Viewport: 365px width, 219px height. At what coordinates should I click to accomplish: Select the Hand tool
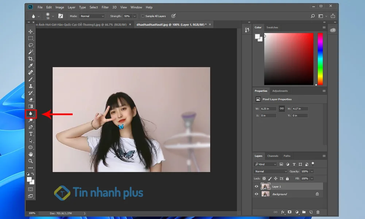[x=31, y=154]
